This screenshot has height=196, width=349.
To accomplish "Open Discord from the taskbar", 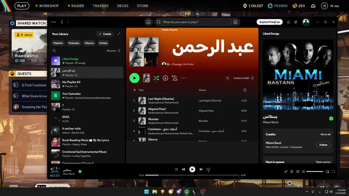I will [179, 192].
